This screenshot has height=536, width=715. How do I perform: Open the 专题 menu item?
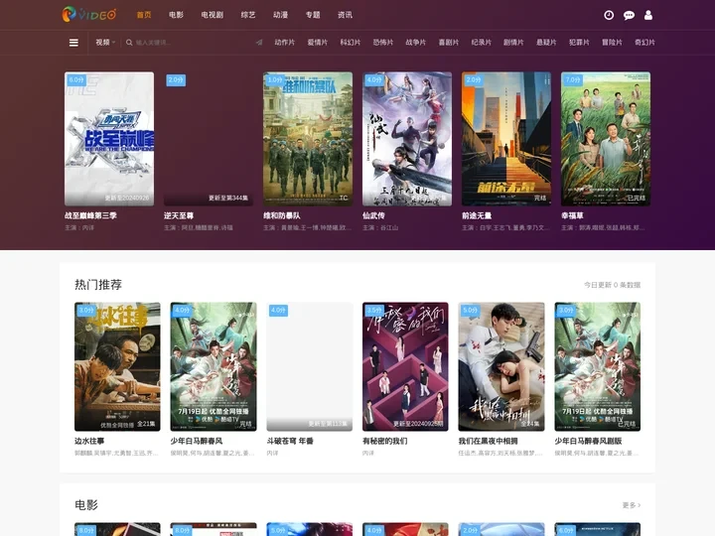(313, 15)
